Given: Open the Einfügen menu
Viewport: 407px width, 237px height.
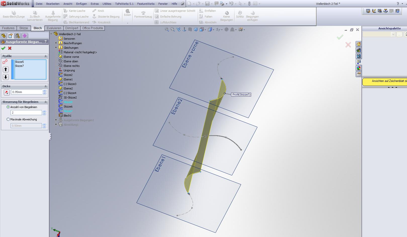Looking at the screenshot, I should click(81, 4).
